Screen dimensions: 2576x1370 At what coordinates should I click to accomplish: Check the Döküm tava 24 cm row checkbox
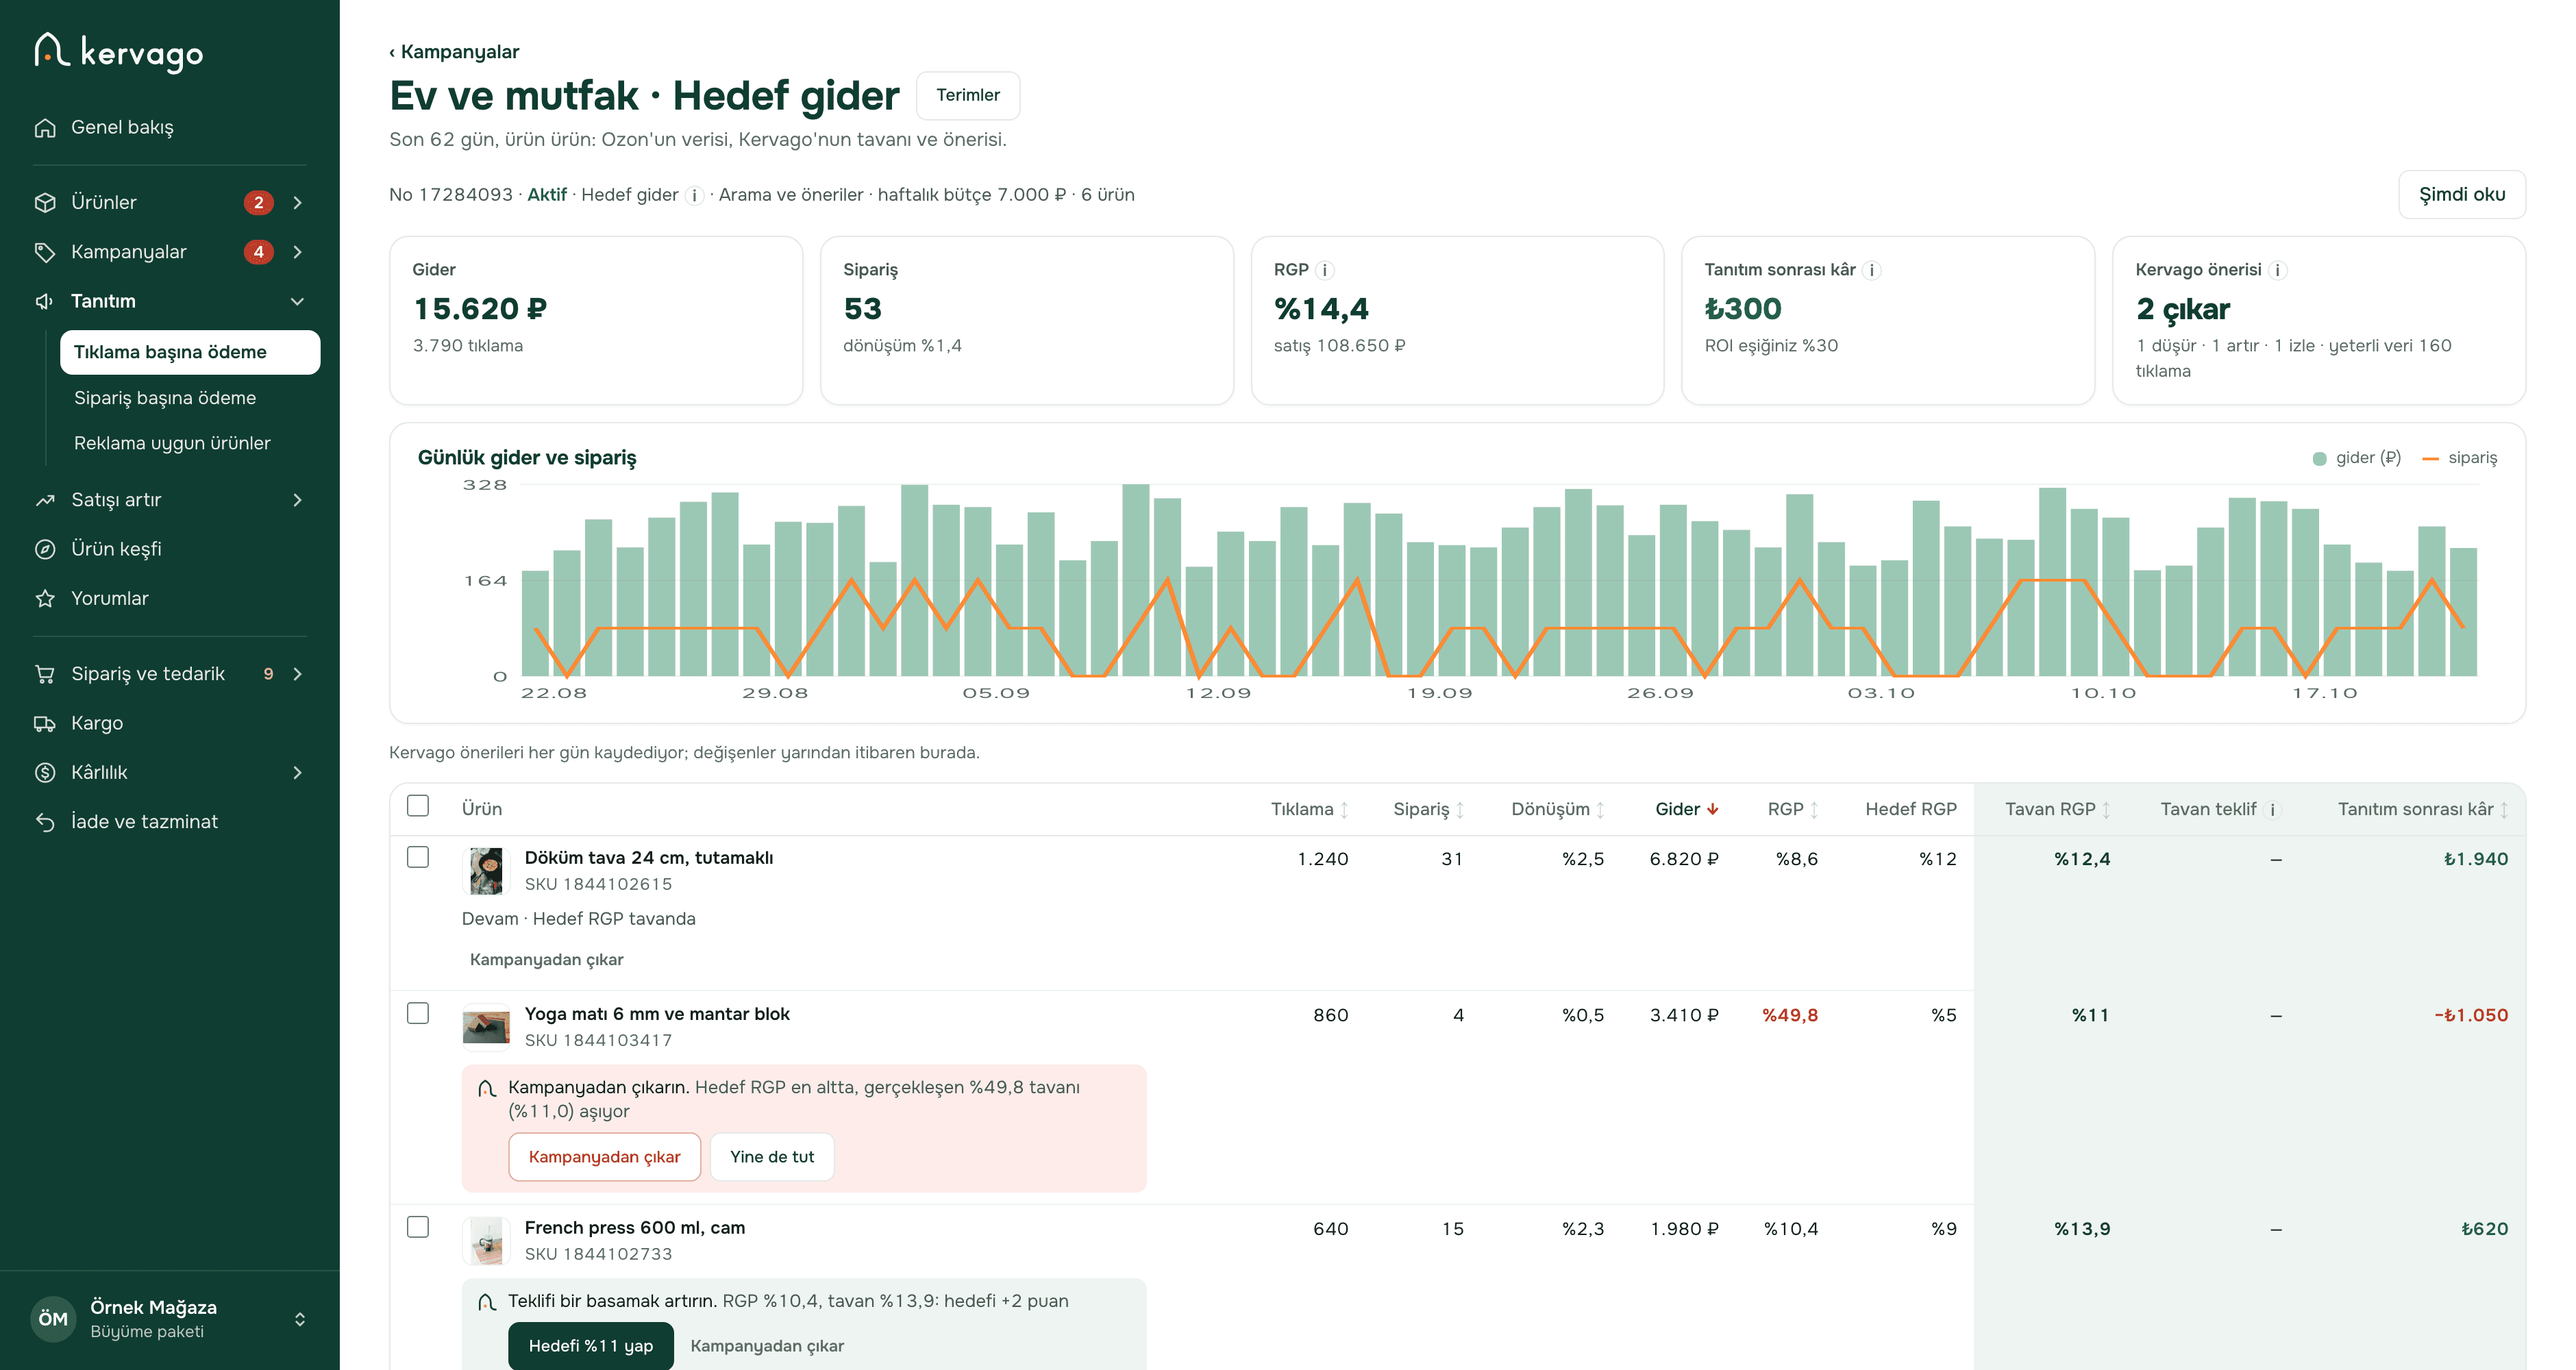pos(418,857)
